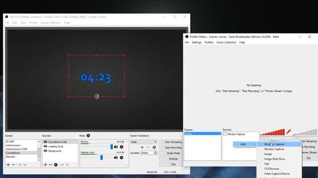Click Exit button in OBS Studio
This screenshot has width=318, height=178.
pos(171,164)
